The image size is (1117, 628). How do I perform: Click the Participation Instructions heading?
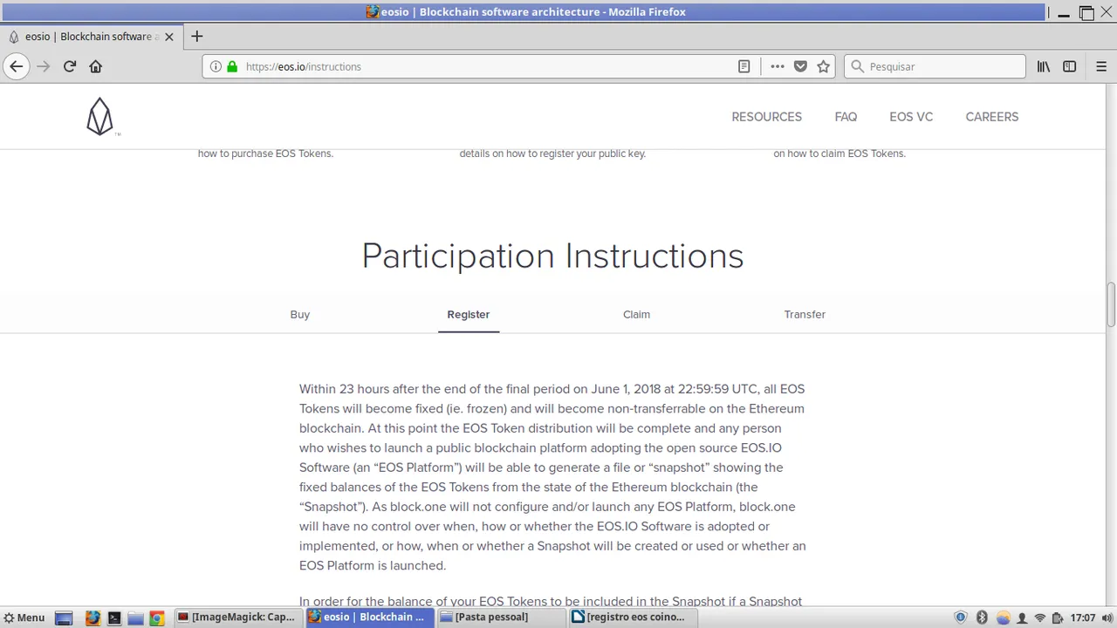click(552, 256)
